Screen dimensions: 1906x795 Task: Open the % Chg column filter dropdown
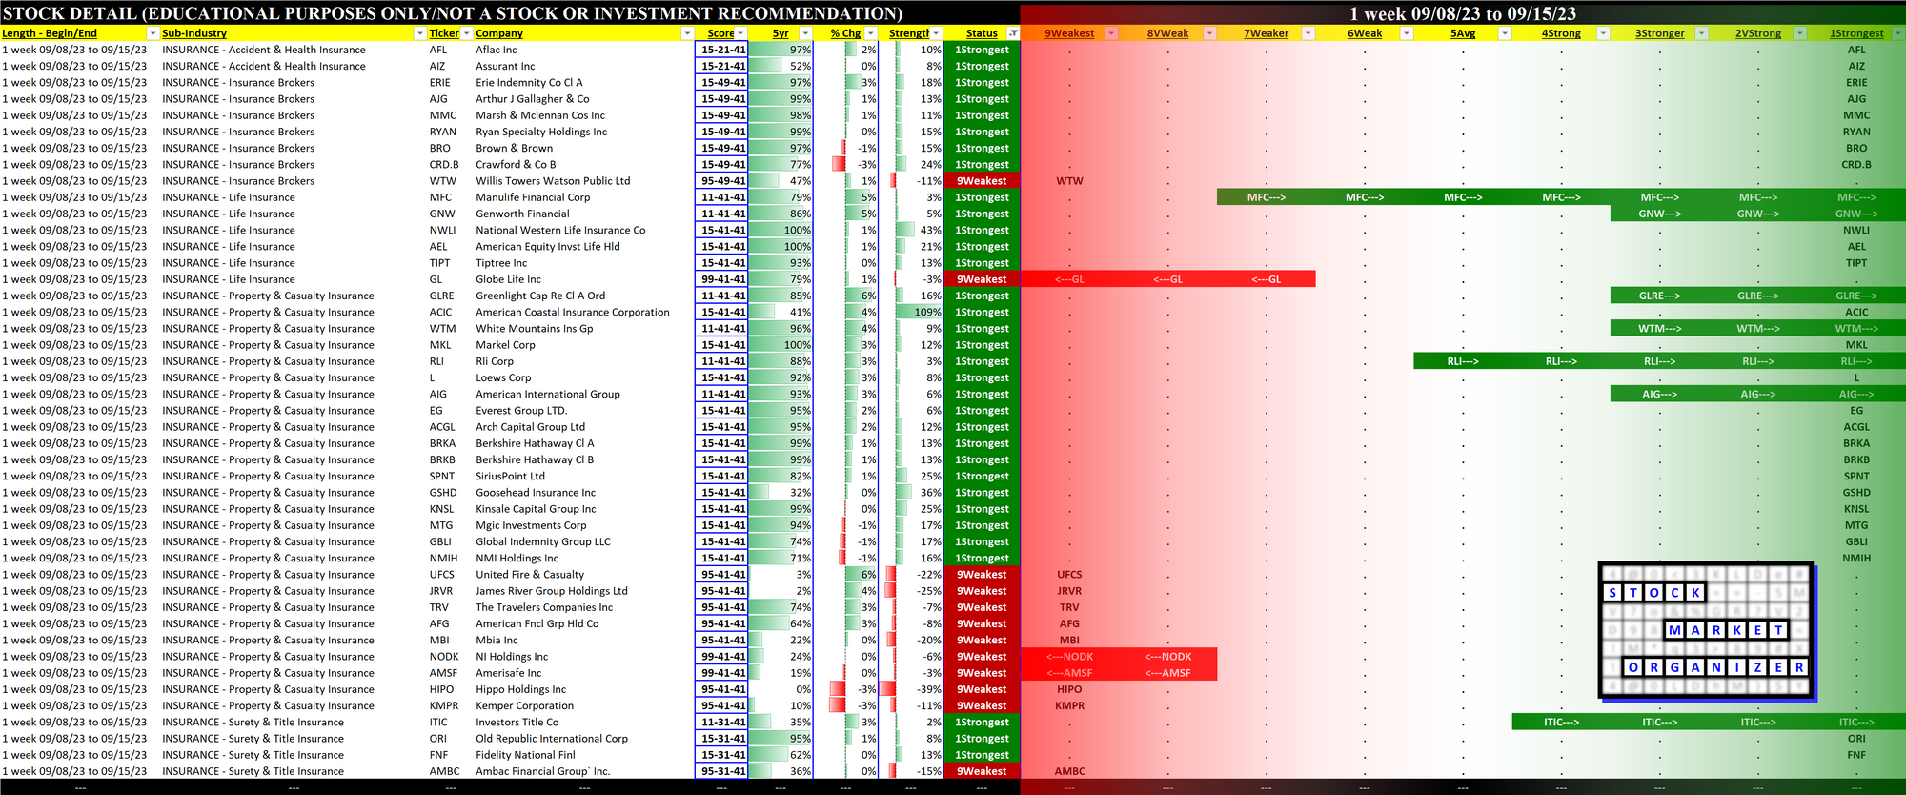click(870, 33)
